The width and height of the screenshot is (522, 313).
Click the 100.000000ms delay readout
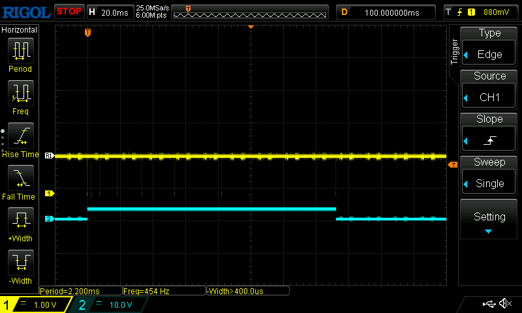[385, 12]
